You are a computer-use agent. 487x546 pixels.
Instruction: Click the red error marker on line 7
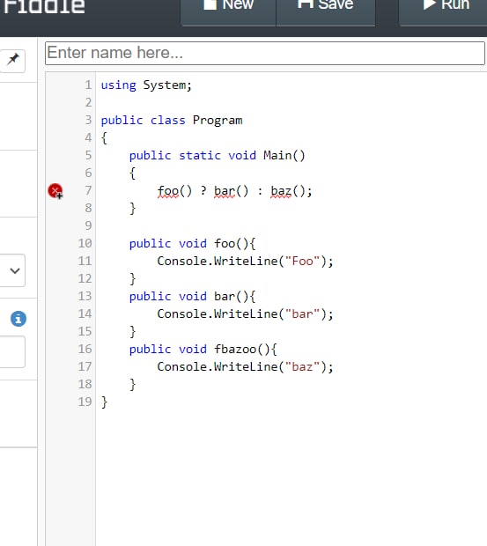55,191
